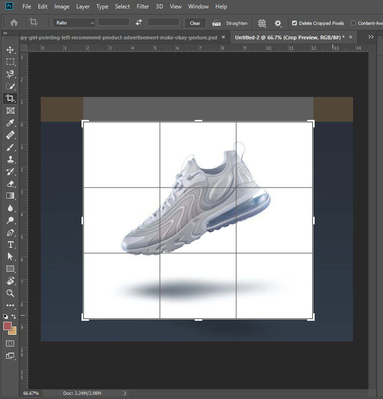Open the 3D menu

coord(160,7)
